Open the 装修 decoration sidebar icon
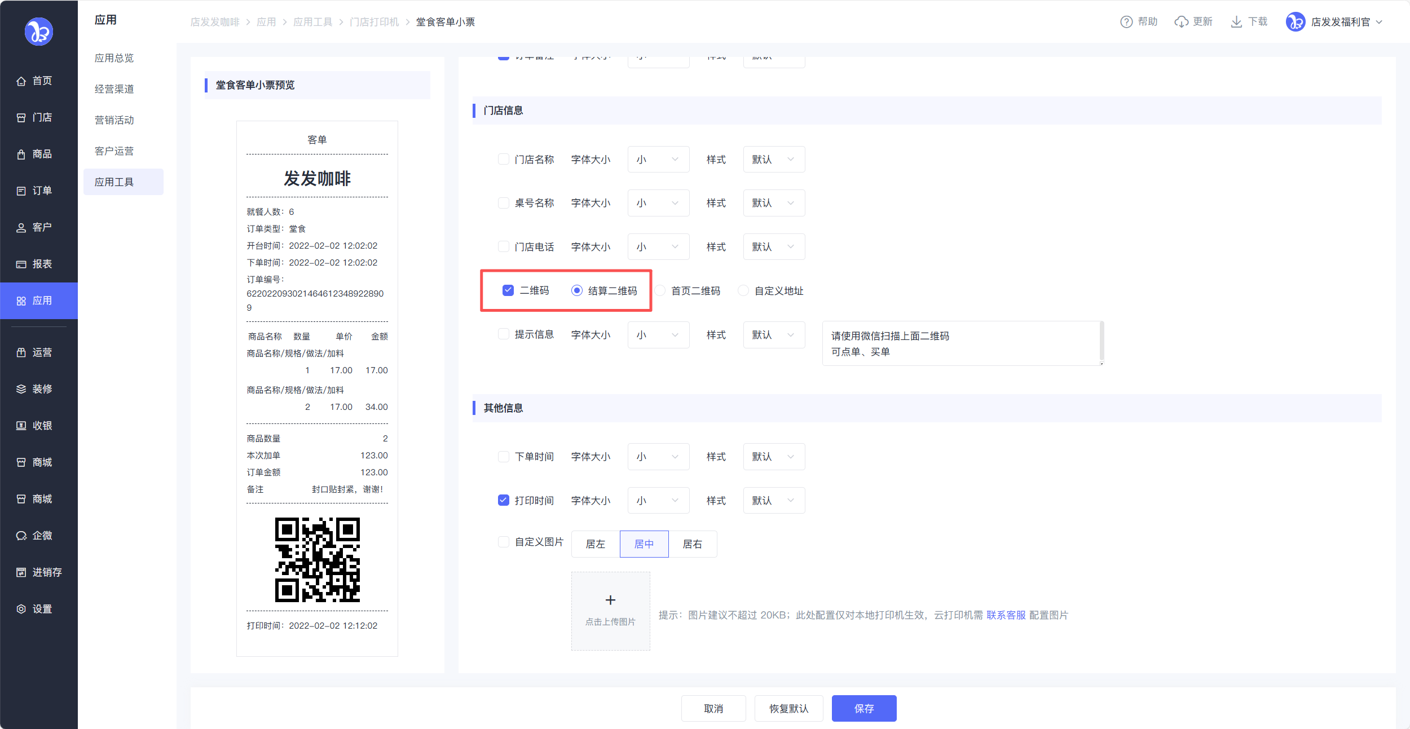Image resolution: width=1410 pixels, height=729 pixels. pos(21,389)
